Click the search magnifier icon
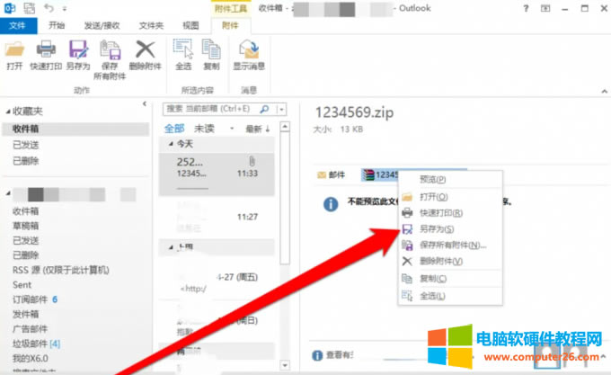 tap(264, 109)
